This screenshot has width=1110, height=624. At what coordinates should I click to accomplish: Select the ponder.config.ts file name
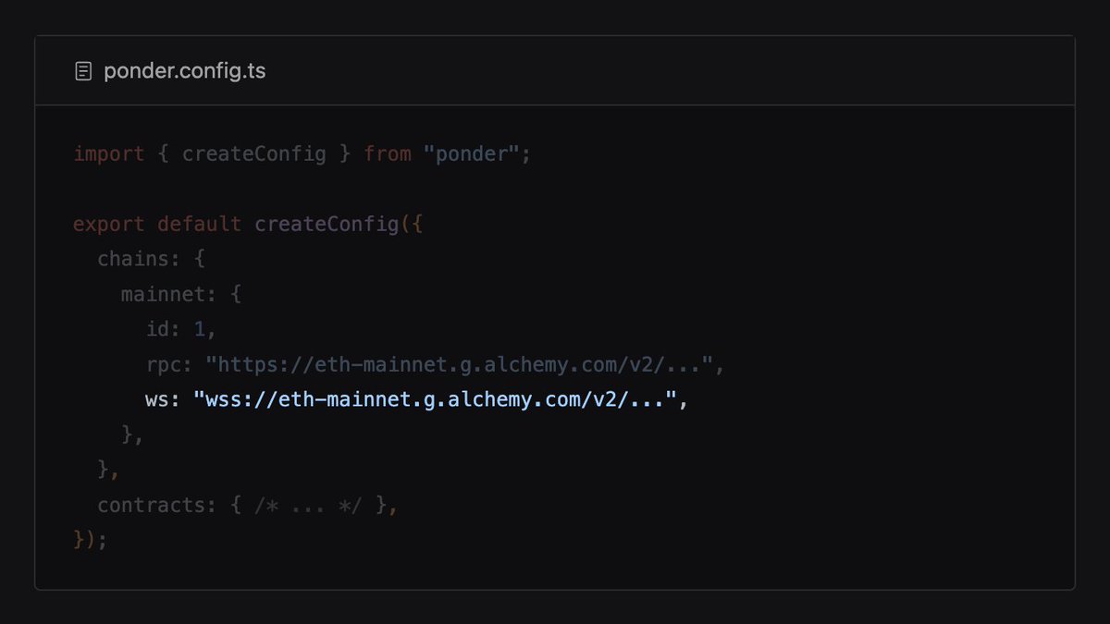tap(185, 71)
